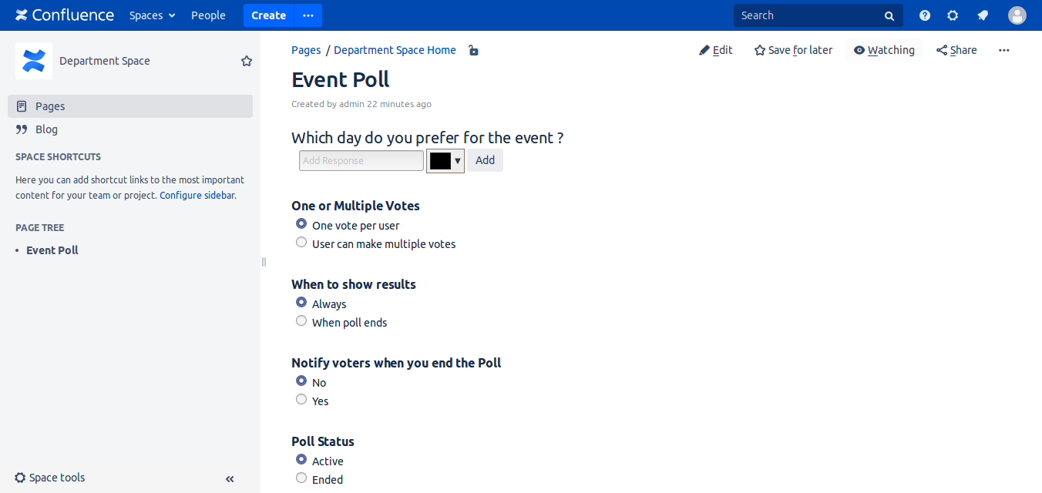Image resolution: width=1042 pixels, height=493 pixels.
Task: Expand the Spaces dropdown menu
Action: click(153, 15)
